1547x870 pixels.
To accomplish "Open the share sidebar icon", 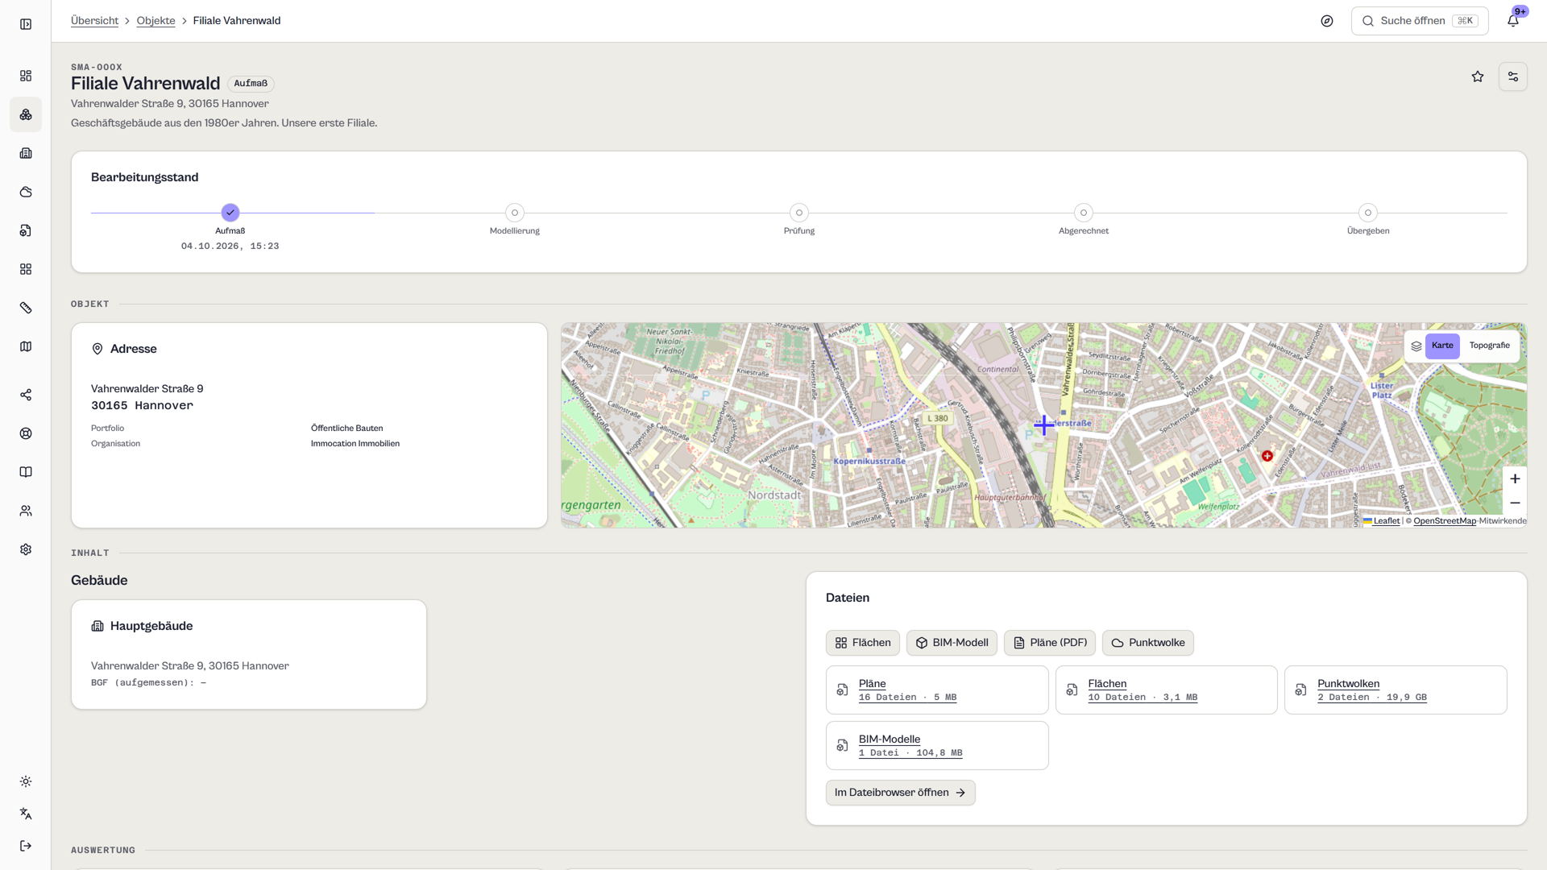I will click(x=26, y=395).
